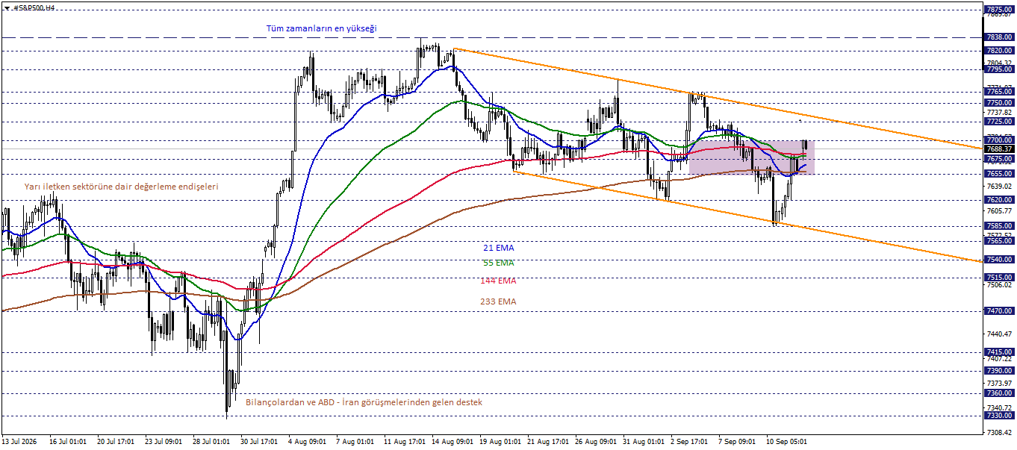Click the 144 EMA legend label
The image size is (1017, 450).
coord(499,281)
